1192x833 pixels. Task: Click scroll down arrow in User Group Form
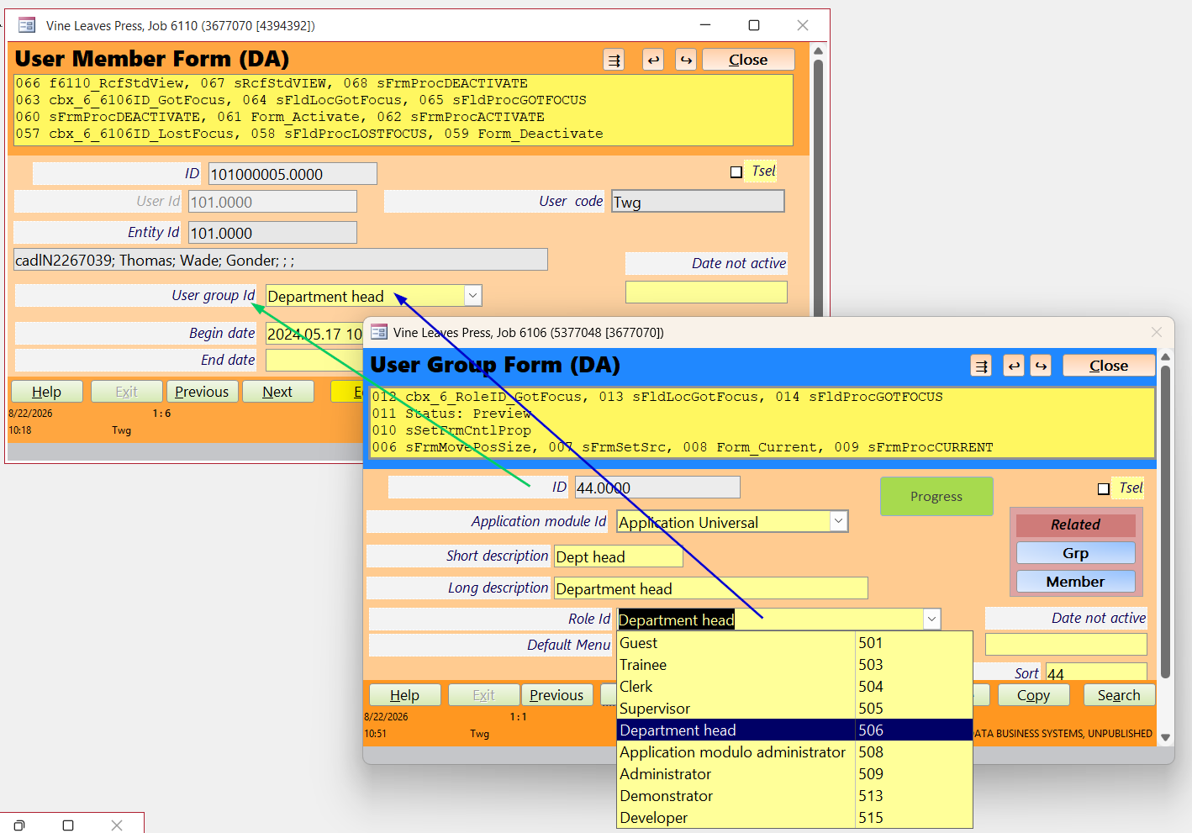(1165, 737)
